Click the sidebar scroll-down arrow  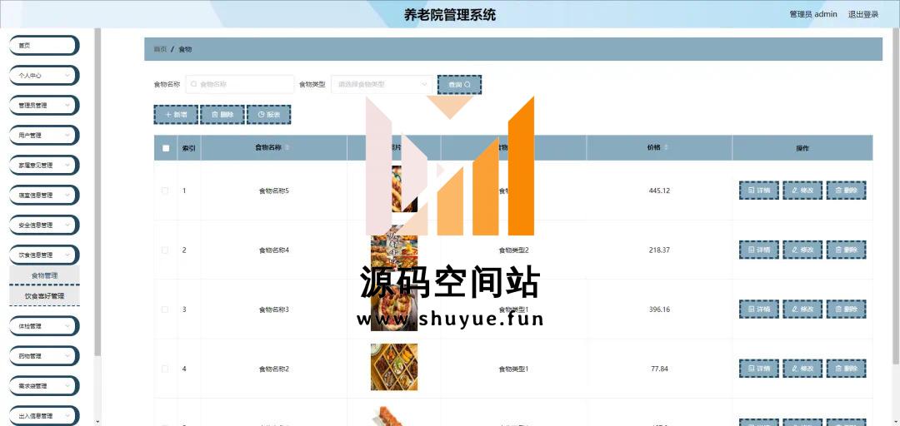[x=97, y=422]
